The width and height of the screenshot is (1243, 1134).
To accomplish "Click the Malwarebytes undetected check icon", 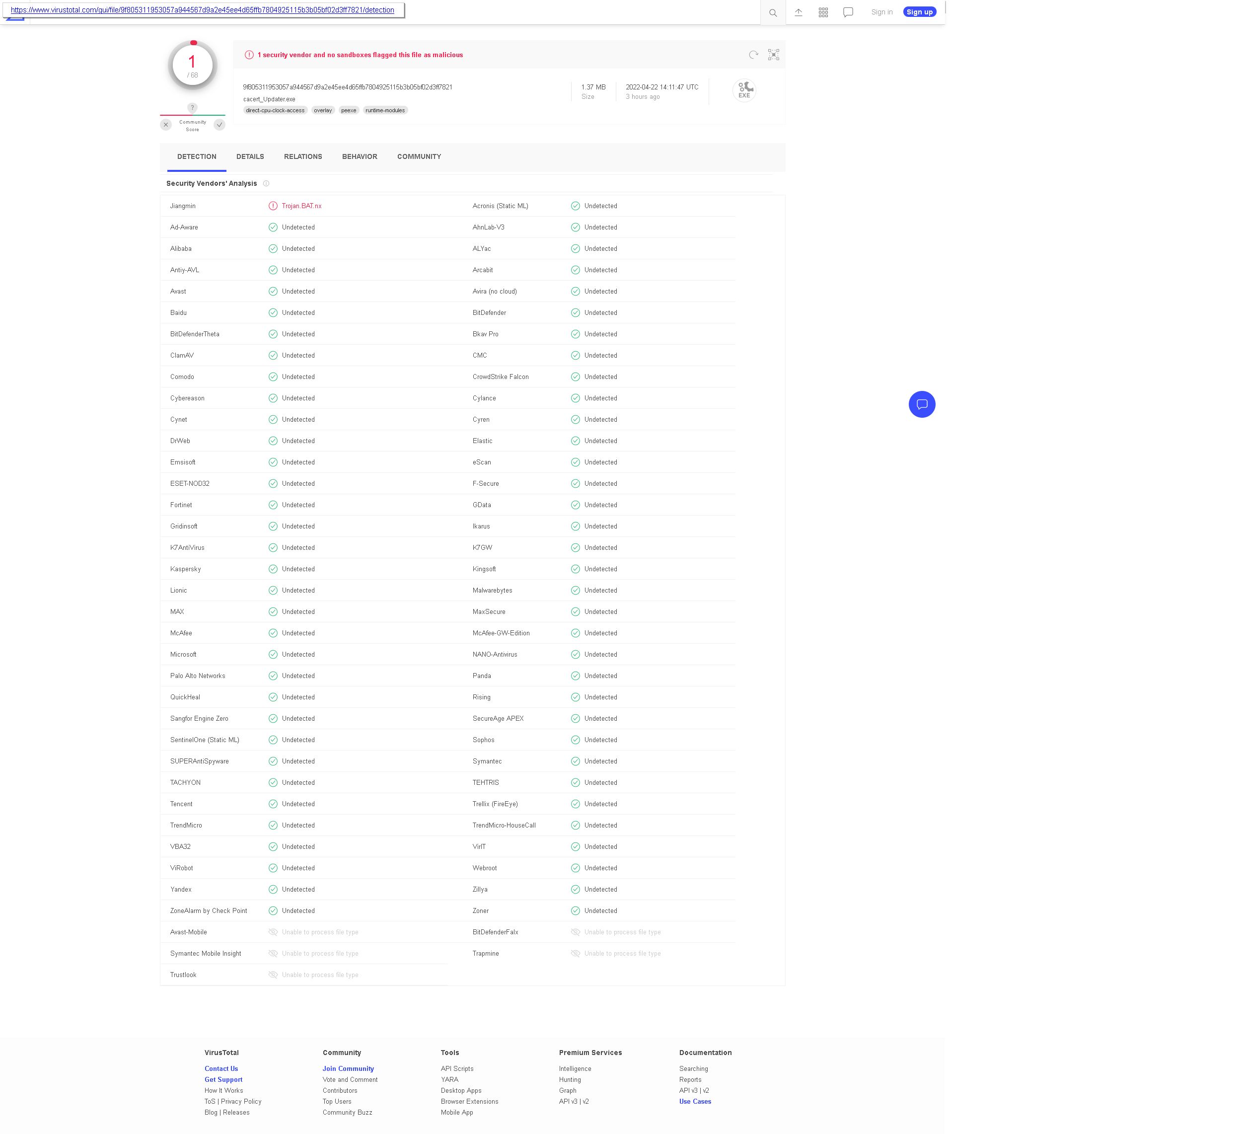I will (575, 591).
